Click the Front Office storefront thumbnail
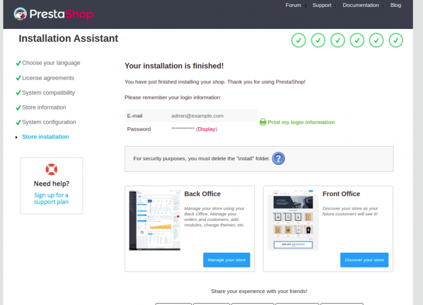The height and width of the screenshot is (305, 423). [293, 220]
